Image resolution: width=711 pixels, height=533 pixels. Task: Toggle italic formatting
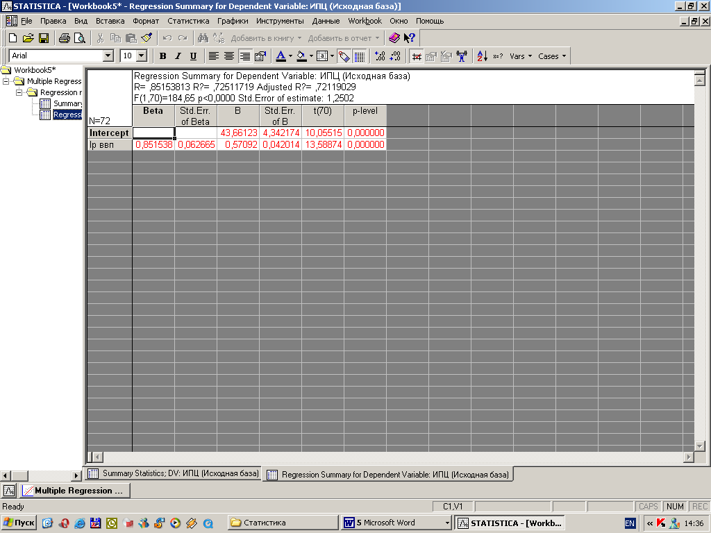(178, 56)
